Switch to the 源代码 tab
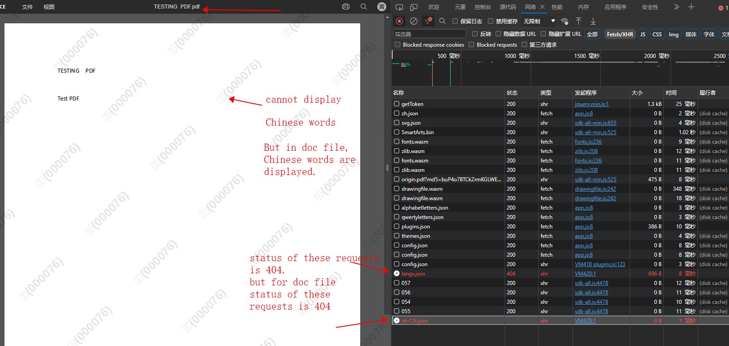This screenshot has height=346, width=729. [508, 7]
